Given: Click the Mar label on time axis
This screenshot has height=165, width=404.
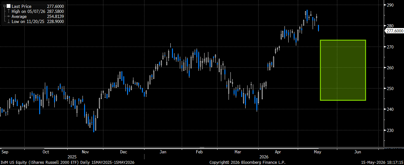Looking at the screenshot, I should [x=238, y=152].
